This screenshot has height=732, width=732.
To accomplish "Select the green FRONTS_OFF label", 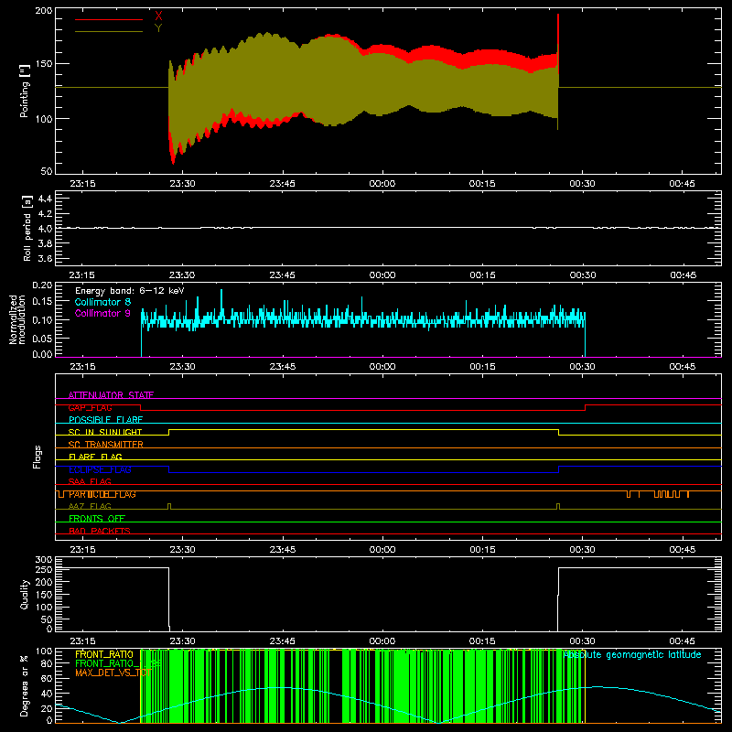I will [x=97, y=519].
